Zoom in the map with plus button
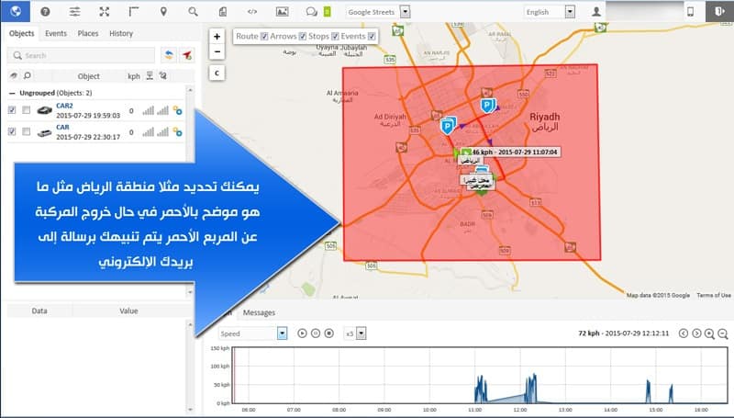 pos(217,37)
